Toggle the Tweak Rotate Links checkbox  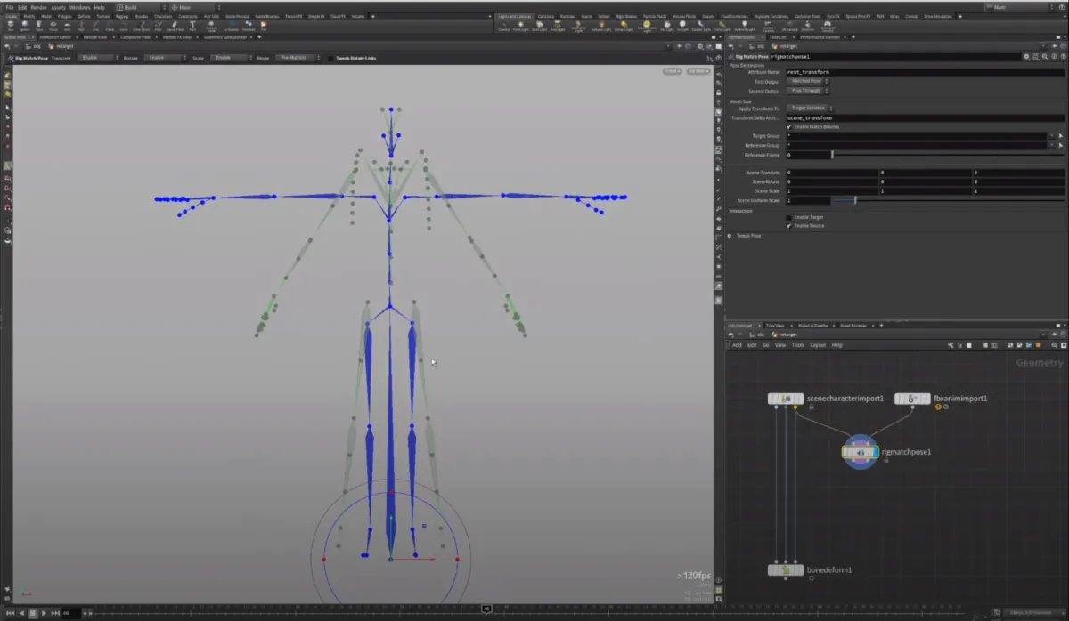coord(330,58)
